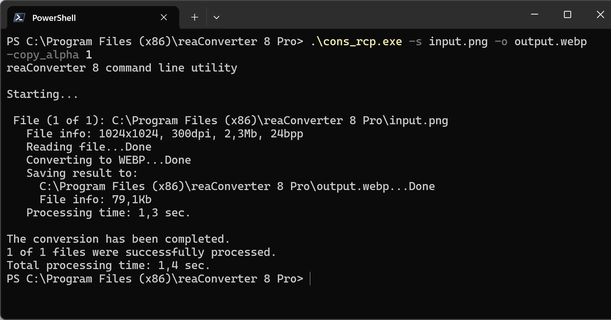611x320 pixels.
Task: Click the -copy_alpha parameter text
Action: (43, 55)
